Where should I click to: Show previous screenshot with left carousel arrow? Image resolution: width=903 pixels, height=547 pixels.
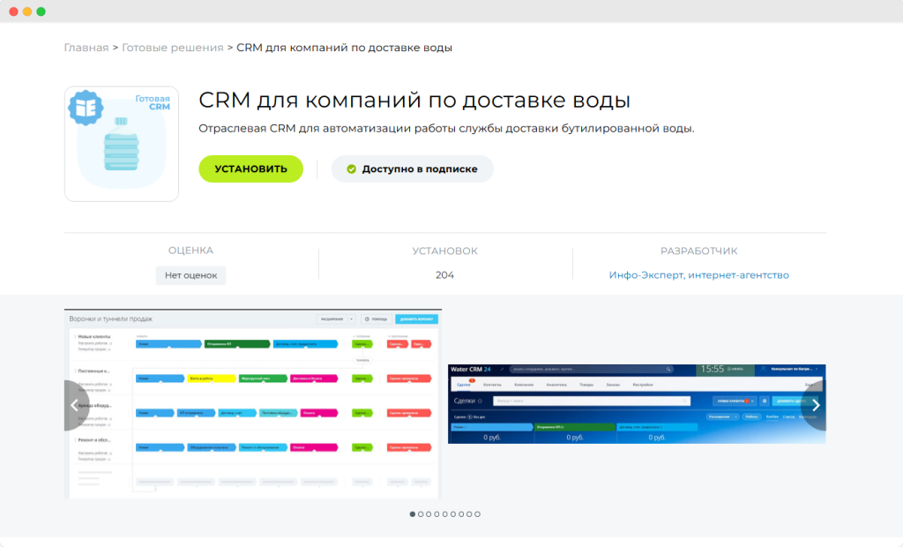pos(74,405)
